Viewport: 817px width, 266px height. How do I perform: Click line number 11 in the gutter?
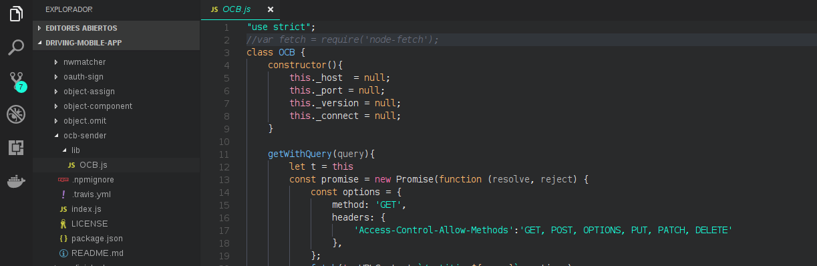point(224,154)
